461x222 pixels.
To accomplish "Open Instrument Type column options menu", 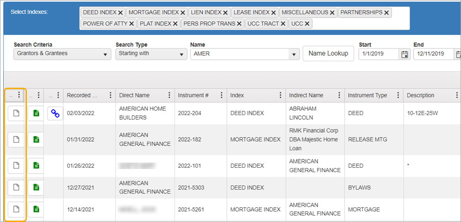I will 398,95.
